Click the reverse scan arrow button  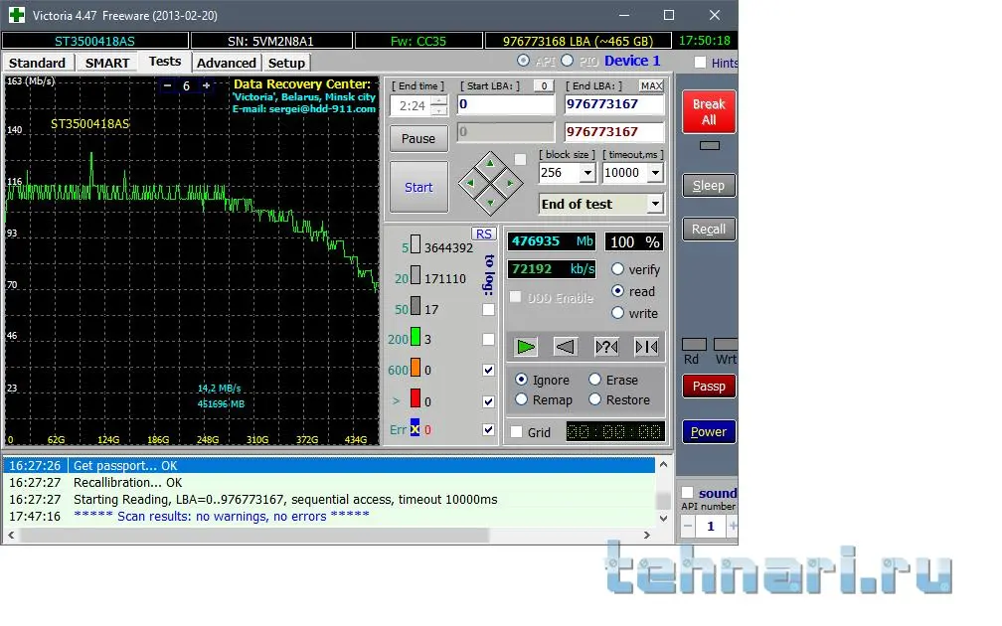click(565, 347)
